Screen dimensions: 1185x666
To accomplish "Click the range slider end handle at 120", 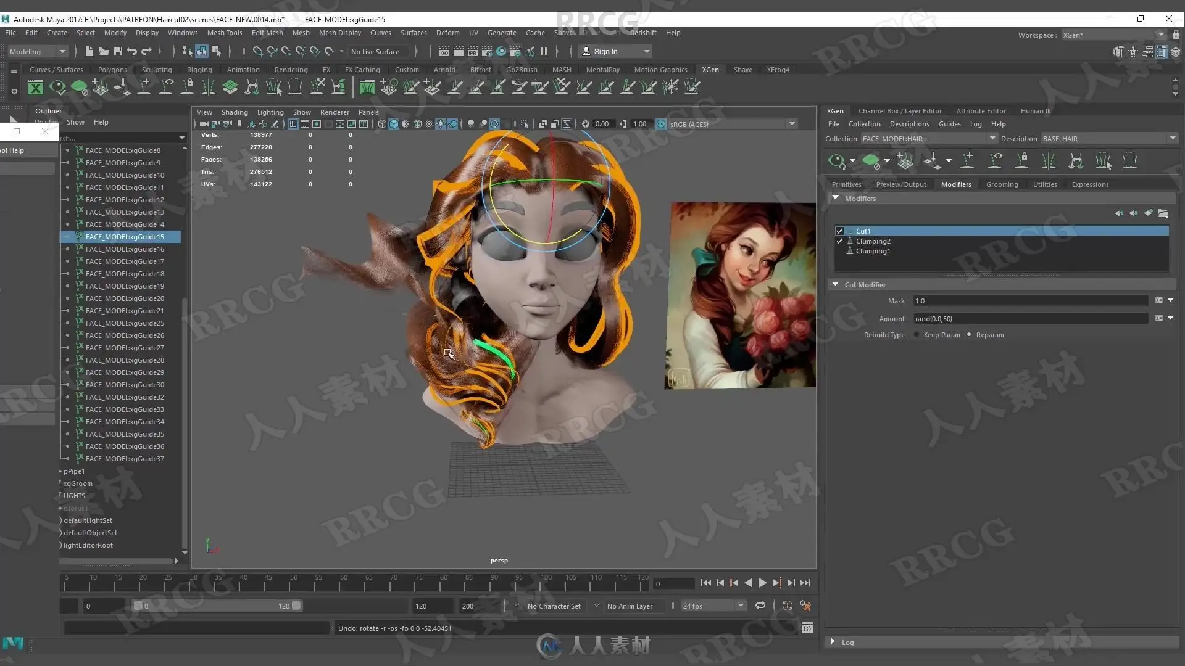I will pos(297,606).
